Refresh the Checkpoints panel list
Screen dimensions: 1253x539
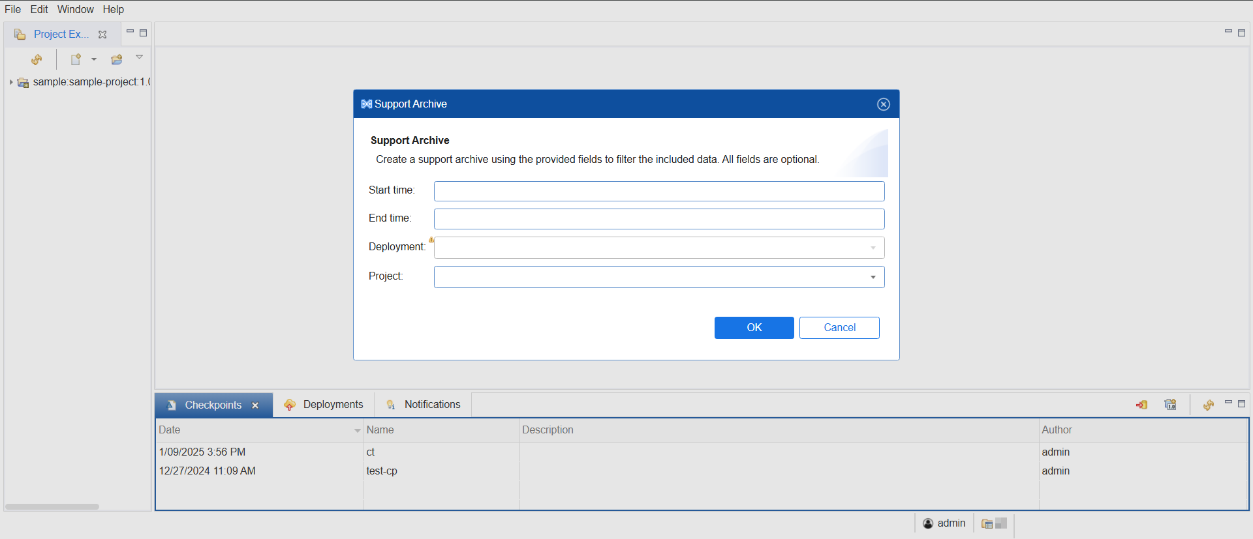coord(1208,405)
